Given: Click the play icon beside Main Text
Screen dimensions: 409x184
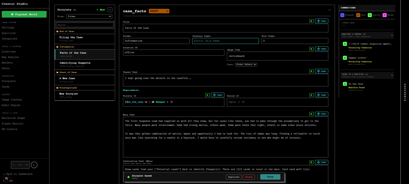Looking at the screenshot, I should [x=311, y=114].
